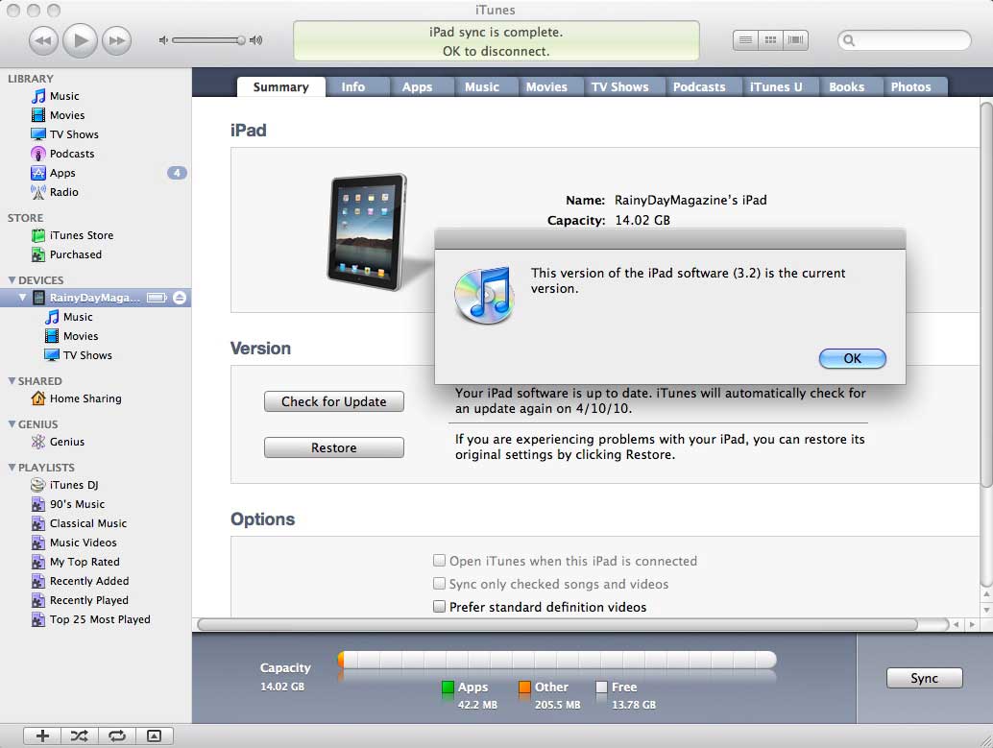
Task: Collapse the Shared section
Action: click(x=12, y=380)
